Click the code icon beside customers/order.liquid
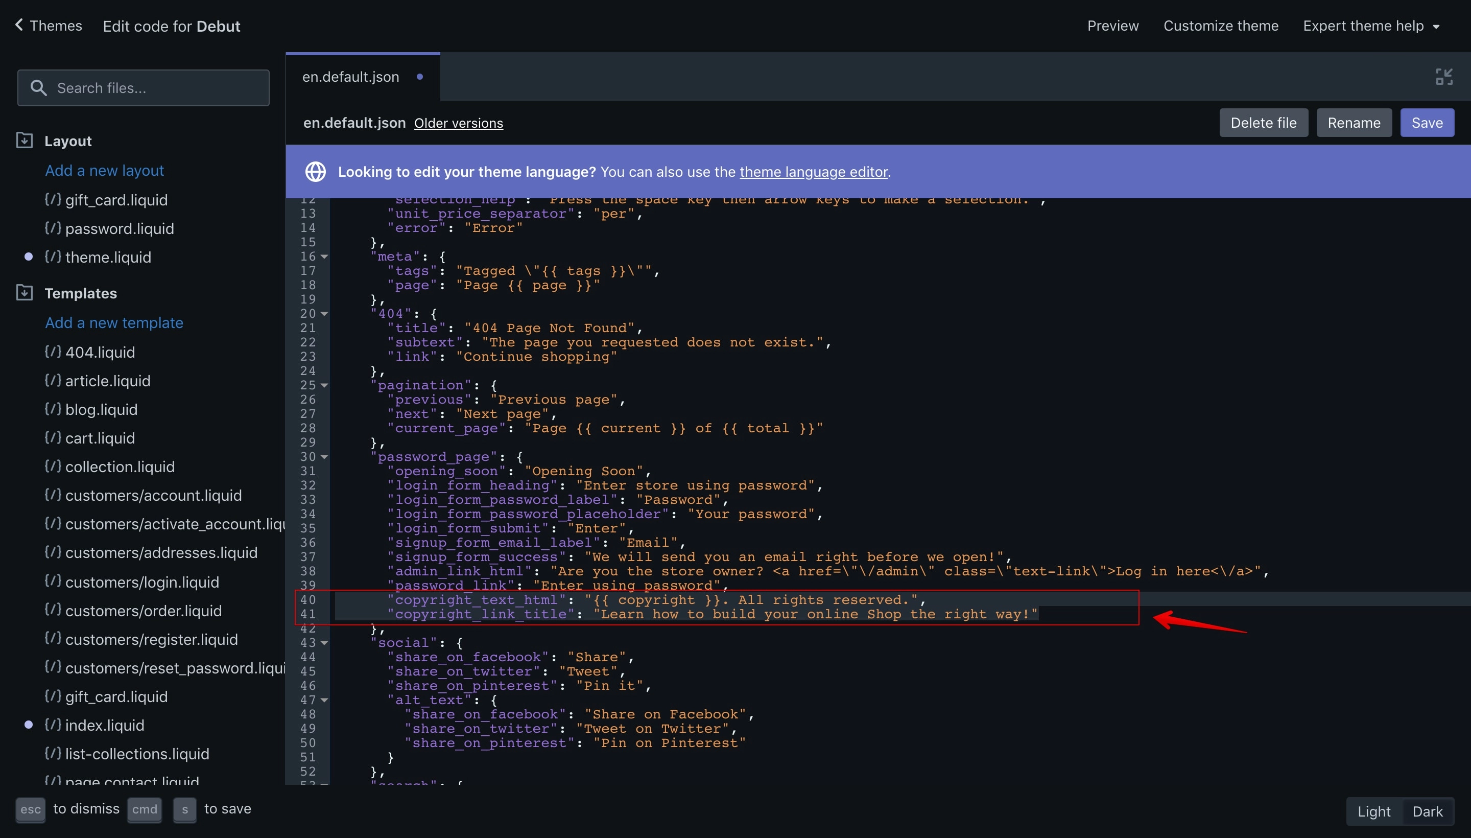 coord(53,610)
